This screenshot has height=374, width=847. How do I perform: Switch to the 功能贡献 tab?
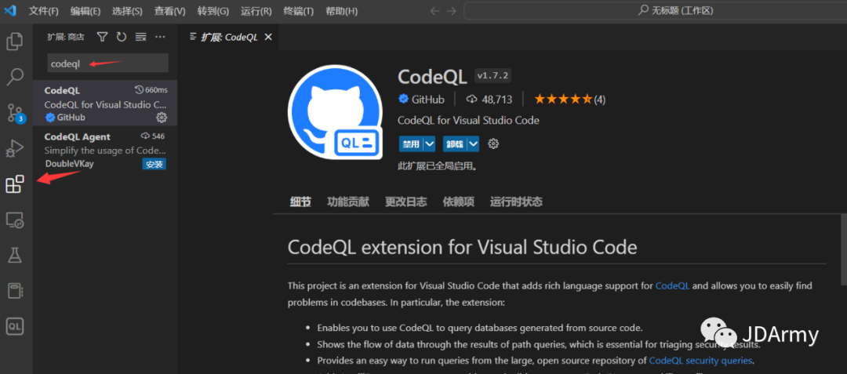[348, 202]
